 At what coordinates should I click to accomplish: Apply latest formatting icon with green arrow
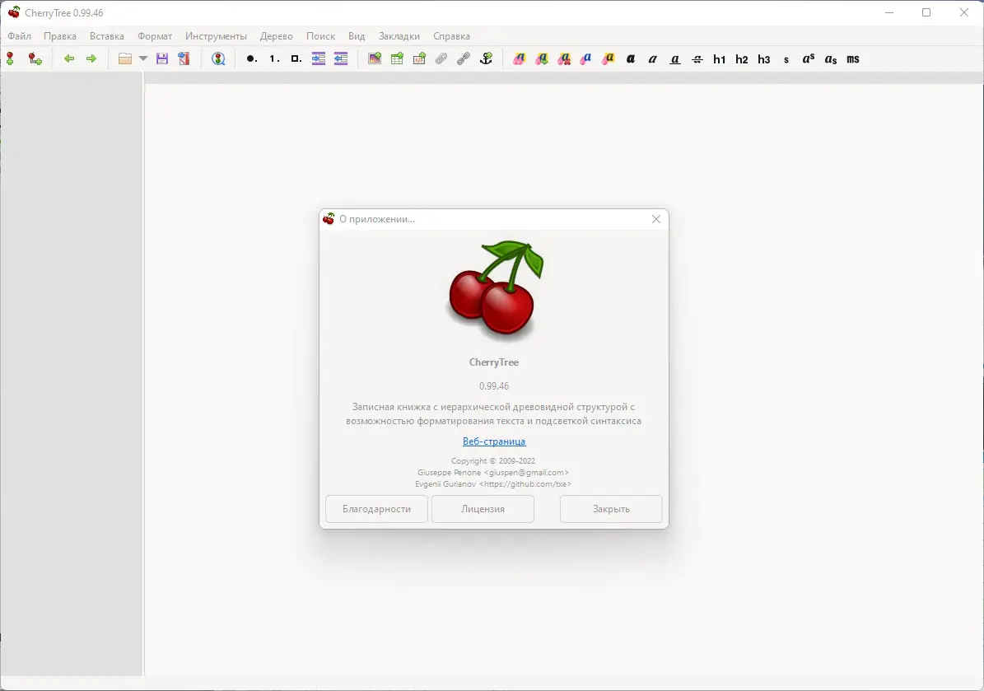click(542, 59)
